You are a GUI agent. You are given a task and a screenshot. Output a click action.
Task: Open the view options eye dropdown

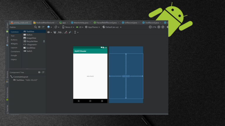[x=50, y=32]
